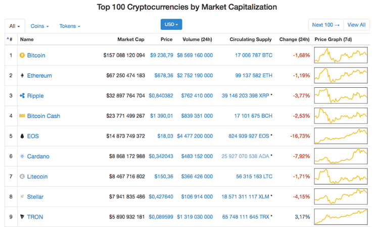
Task: Click the Ethereum diamond logo icon
Action: click(22, 76)
